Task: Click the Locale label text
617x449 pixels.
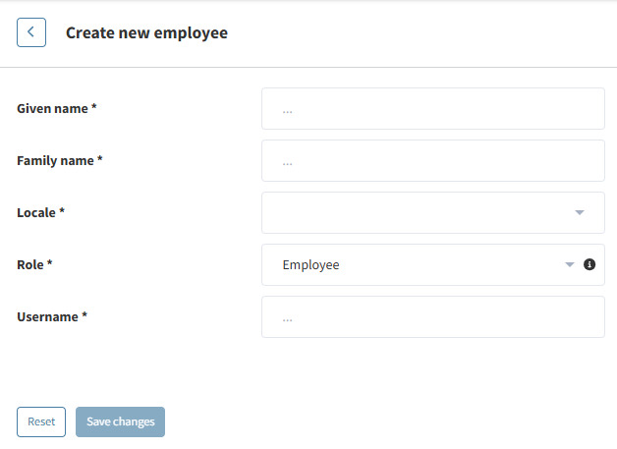Action: pos(36,212)
